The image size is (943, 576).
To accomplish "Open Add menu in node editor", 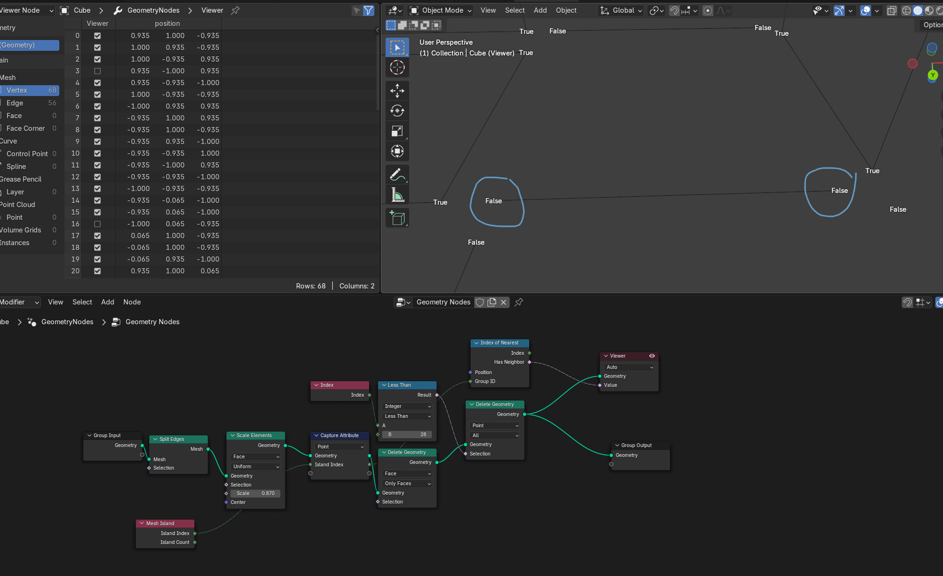I will (x=107, y=302).
